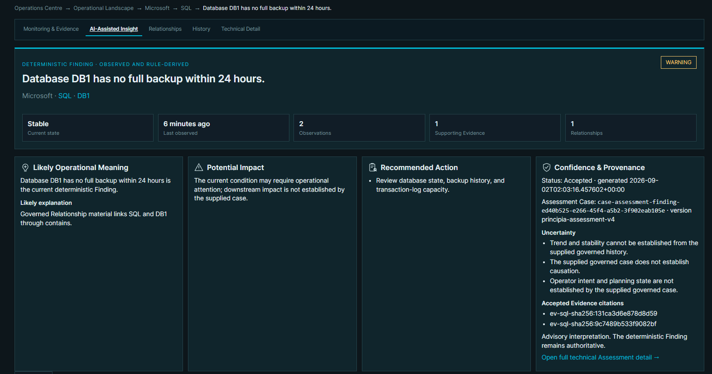Viewport: 712px width, 374px height.
Task: Click the WARNING severity badge
Action: 678,62
